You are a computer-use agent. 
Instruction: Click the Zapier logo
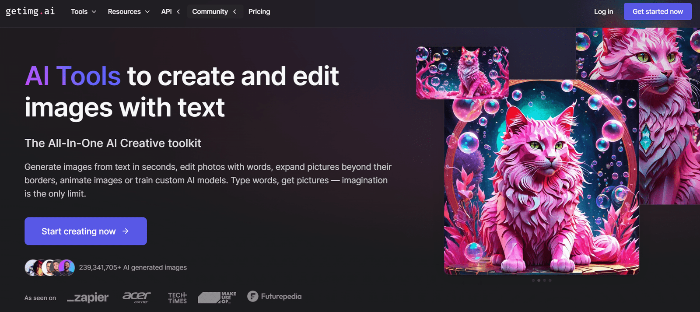pyautogui.click(x=88, y=298)
